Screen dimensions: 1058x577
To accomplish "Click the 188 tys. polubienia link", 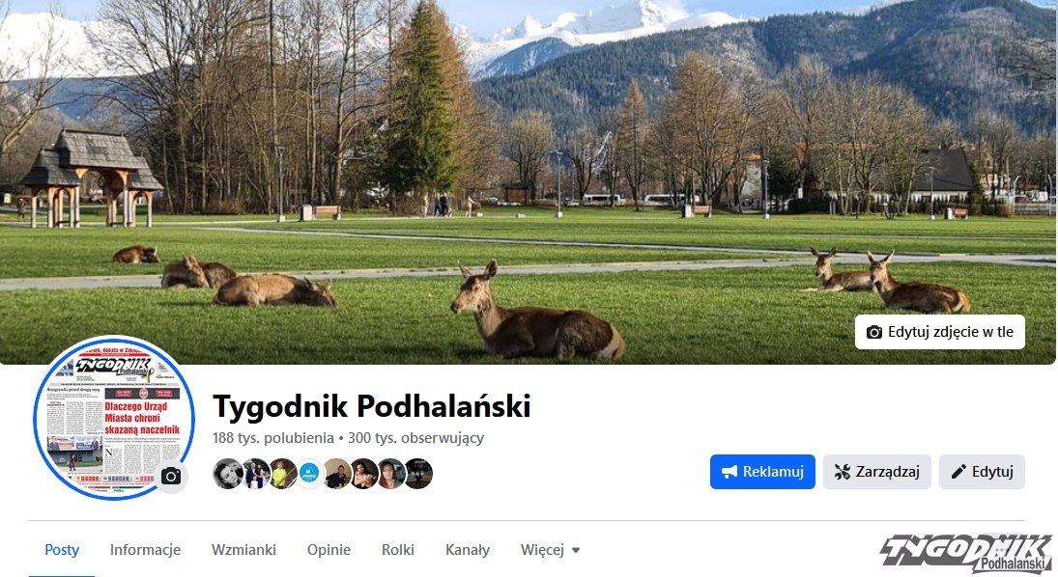I will pyautogui.click(x=272, y=438).
